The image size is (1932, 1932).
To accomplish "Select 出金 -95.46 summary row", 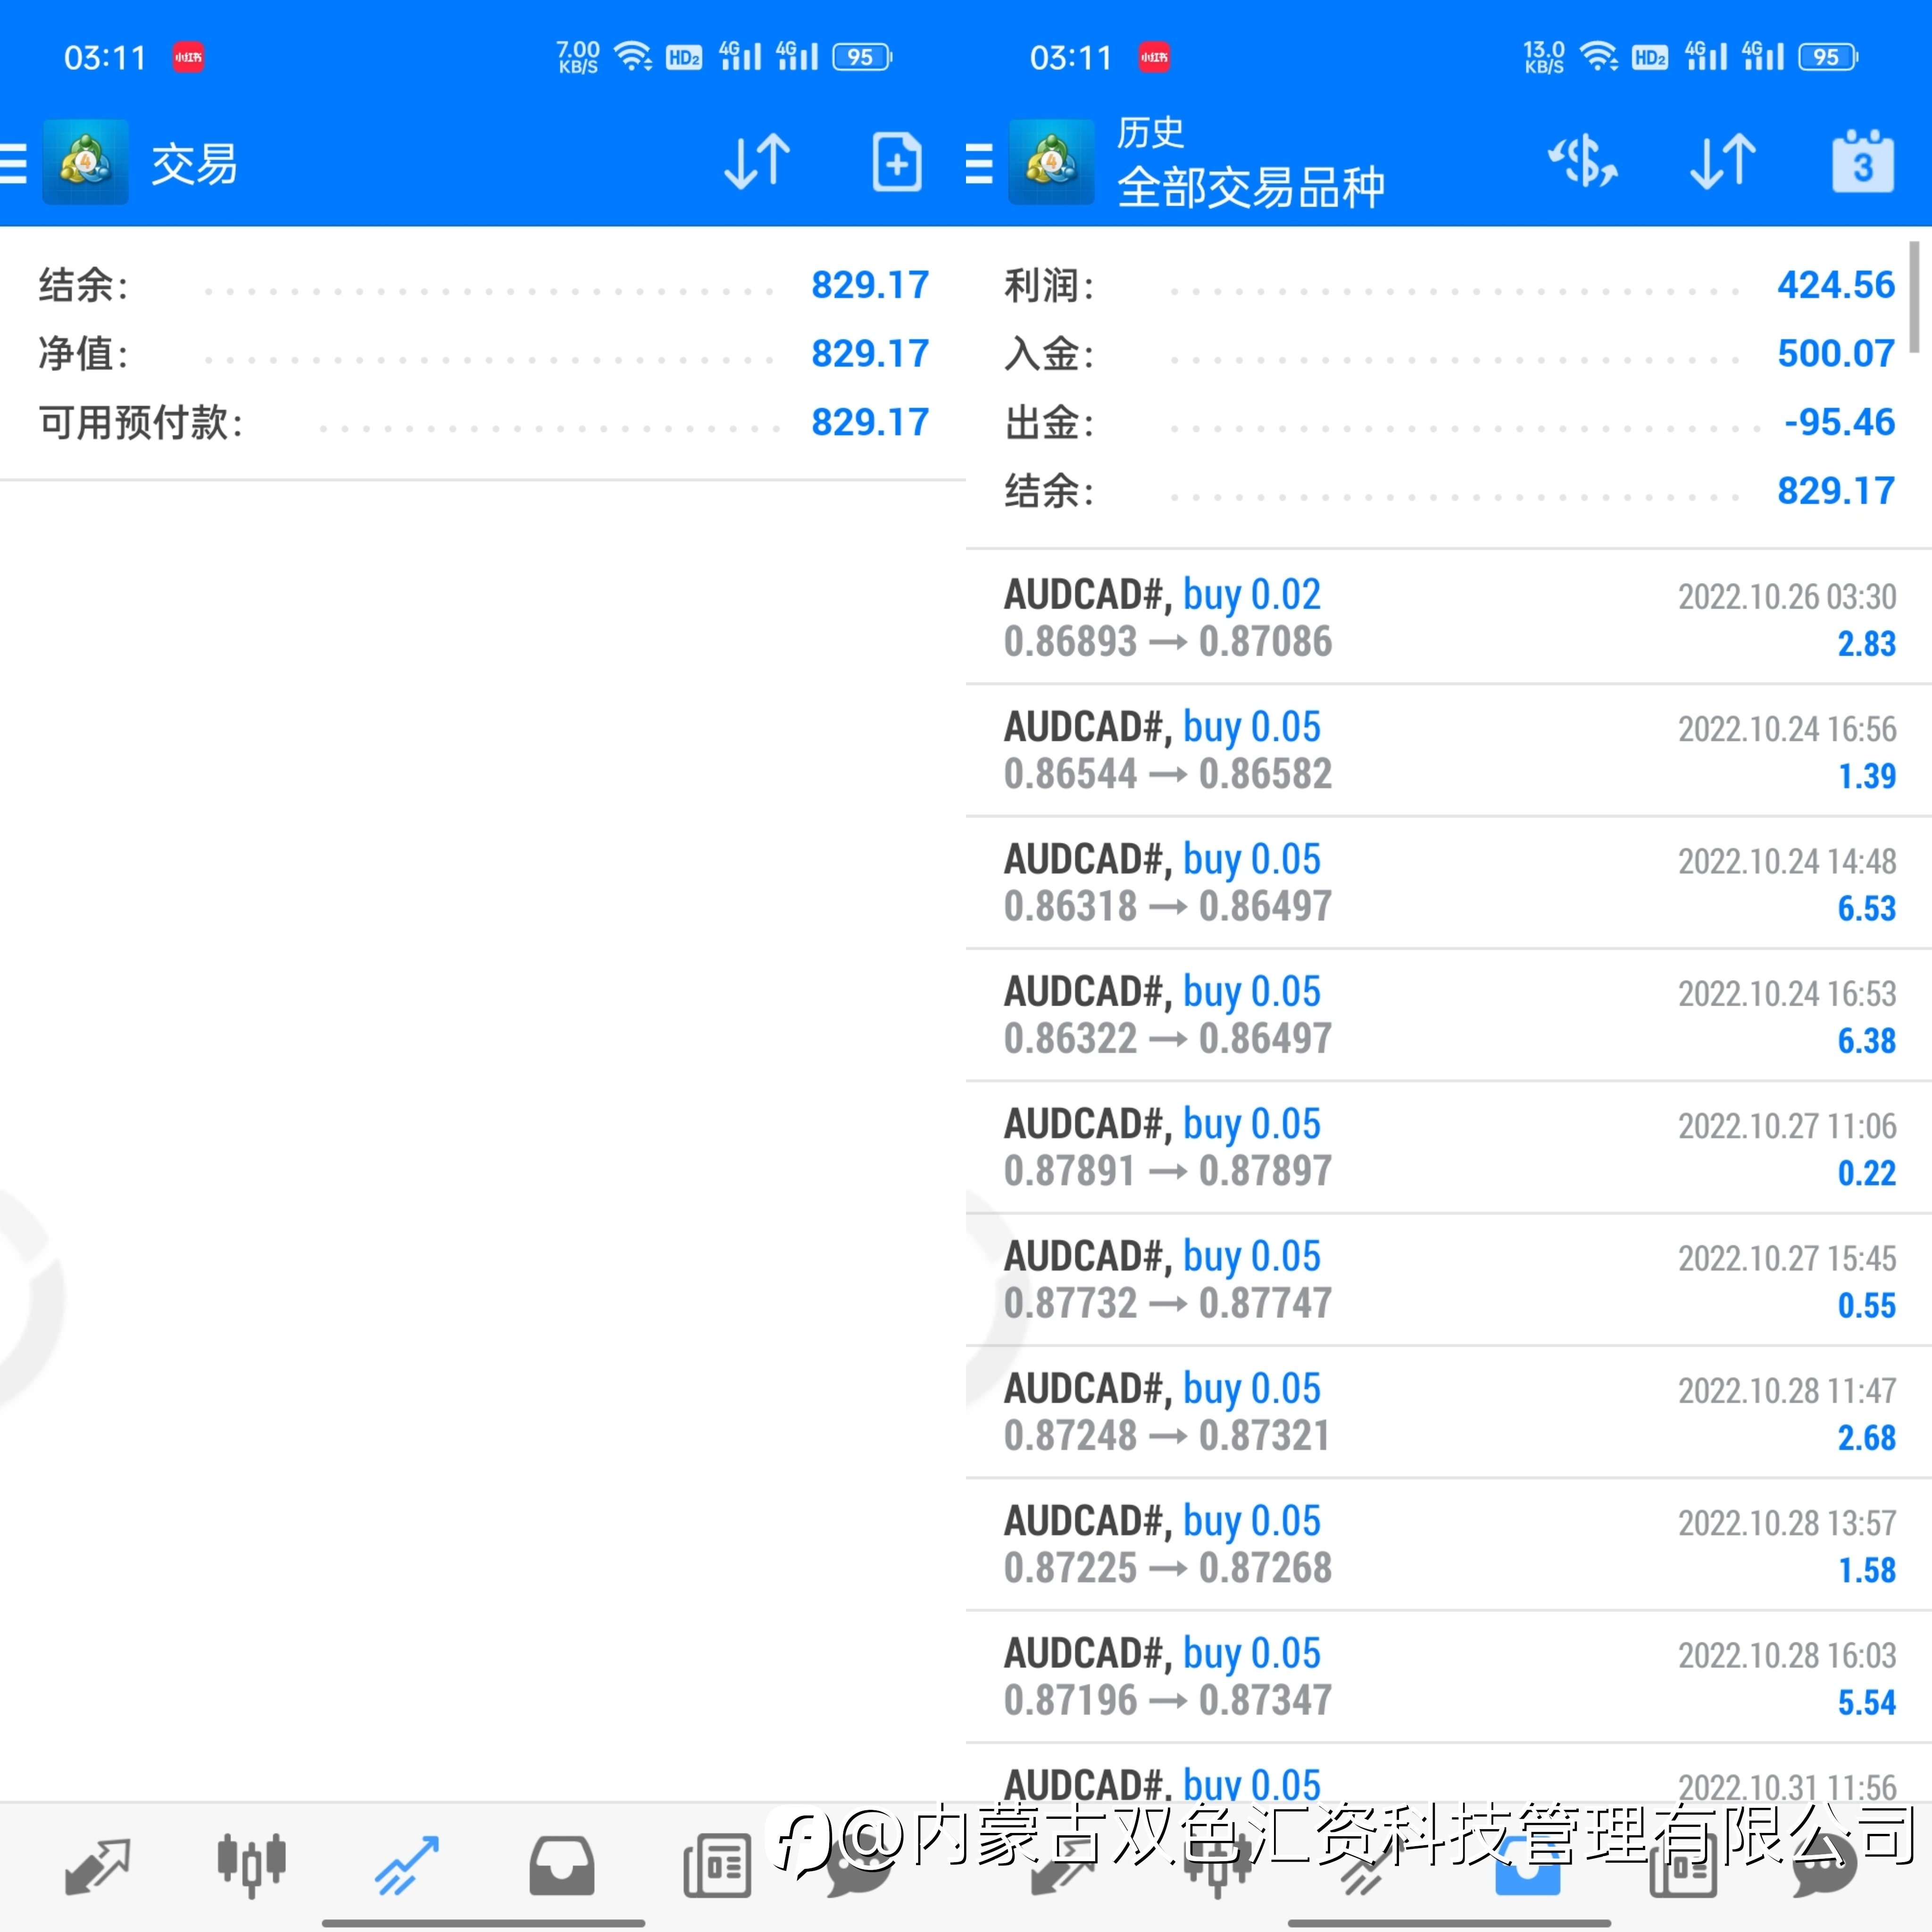I will [x=1449, y=422].
